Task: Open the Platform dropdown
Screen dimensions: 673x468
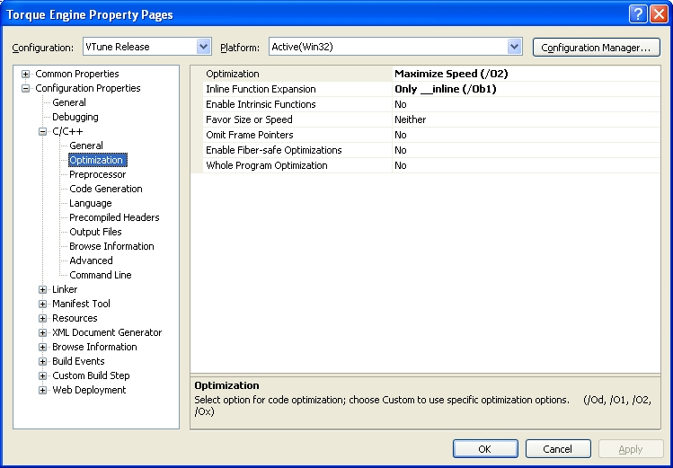Action: click(514, 47)
